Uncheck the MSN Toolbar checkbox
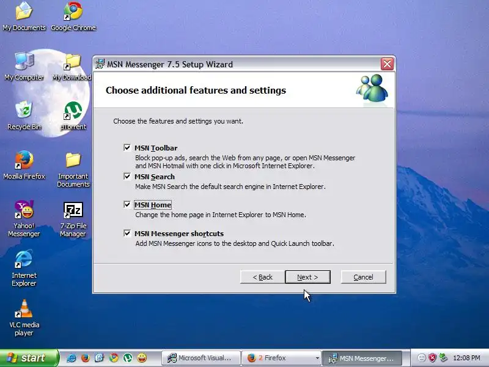The width and height of the screenshot is (489, 367). (x=127, y=147)
